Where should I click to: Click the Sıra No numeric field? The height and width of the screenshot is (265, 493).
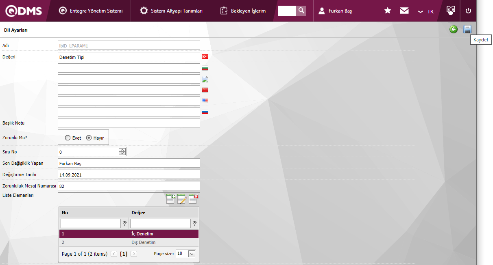88,152
